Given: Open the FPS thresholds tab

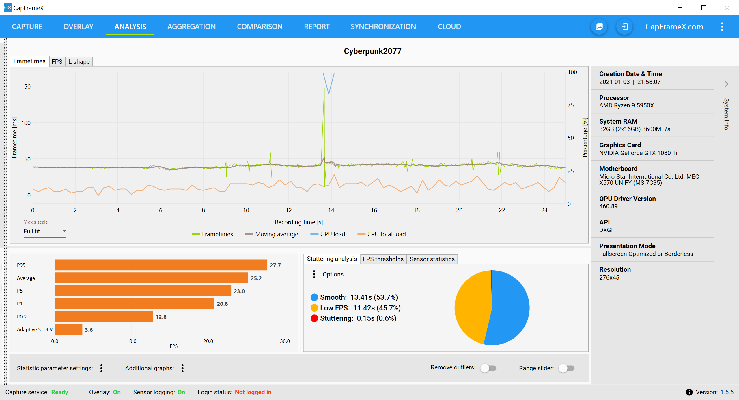Looking at the screenshot, I should pyautogui.click(x=383, y=259).
